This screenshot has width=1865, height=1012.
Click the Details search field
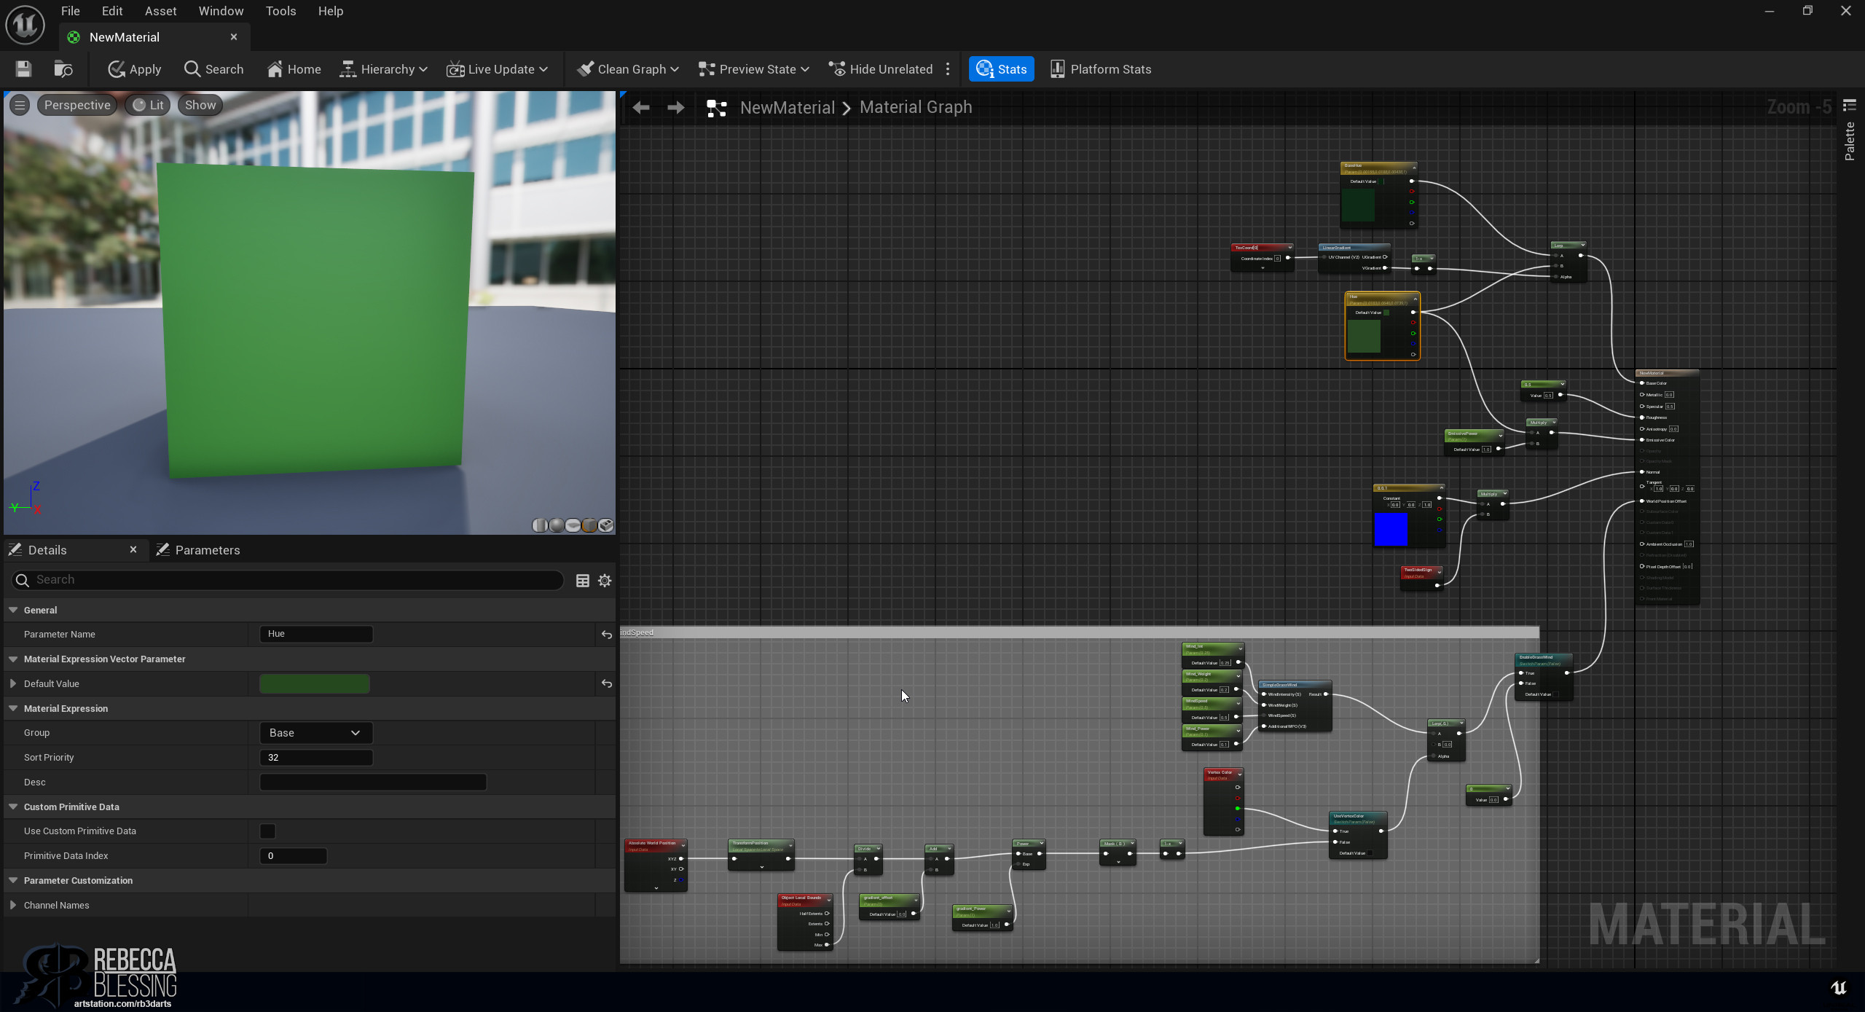(x=288, y=580)
